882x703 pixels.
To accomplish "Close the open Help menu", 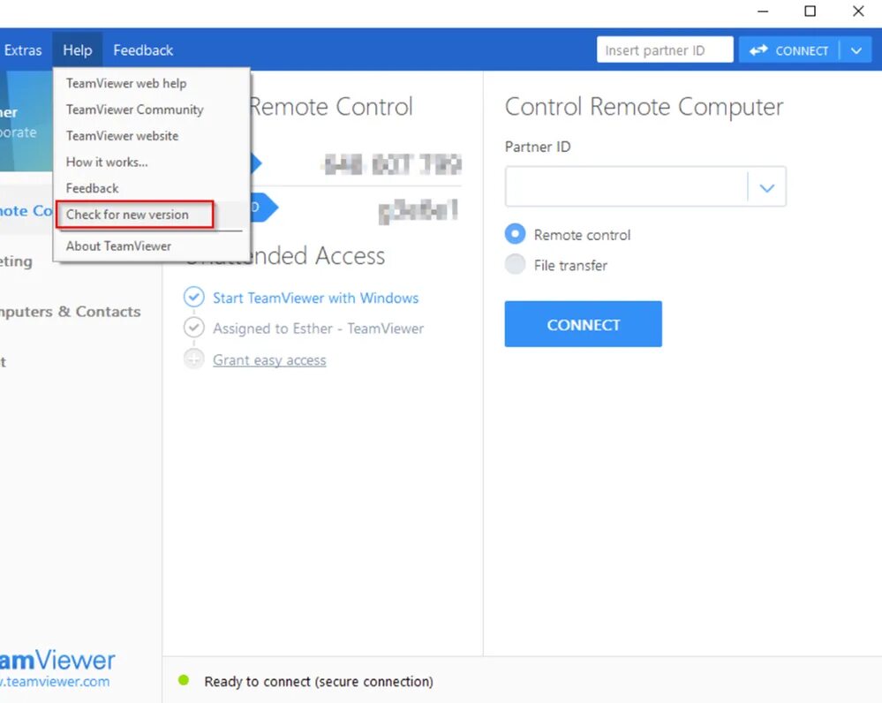I will (x=78, y=50).
